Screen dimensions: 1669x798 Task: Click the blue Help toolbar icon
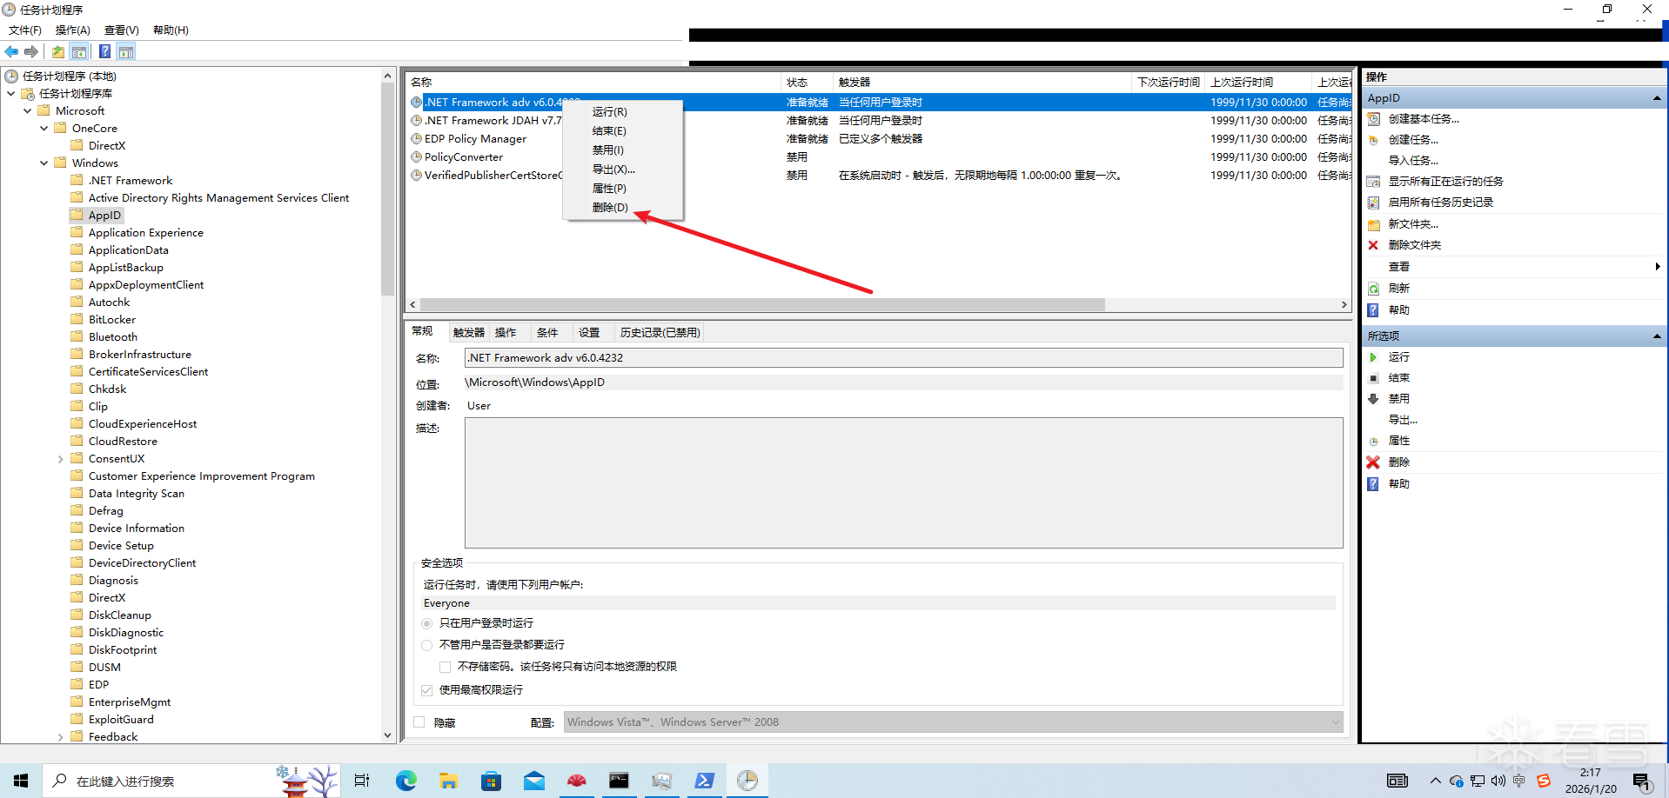104,52
